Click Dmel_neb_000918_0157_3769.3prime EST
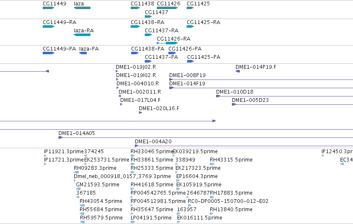Screen dimensions: 353x224 pyautogui.click(x=75, y=181)
